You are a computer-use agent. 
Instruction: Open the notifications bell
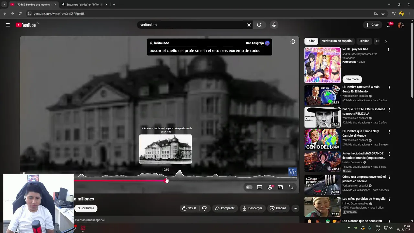(389, 25)
